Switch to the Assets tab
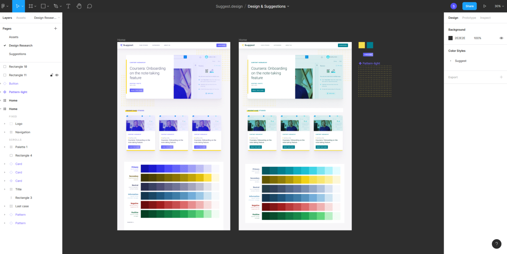Screen dimensions: 507x254 [x=21, y=18]
